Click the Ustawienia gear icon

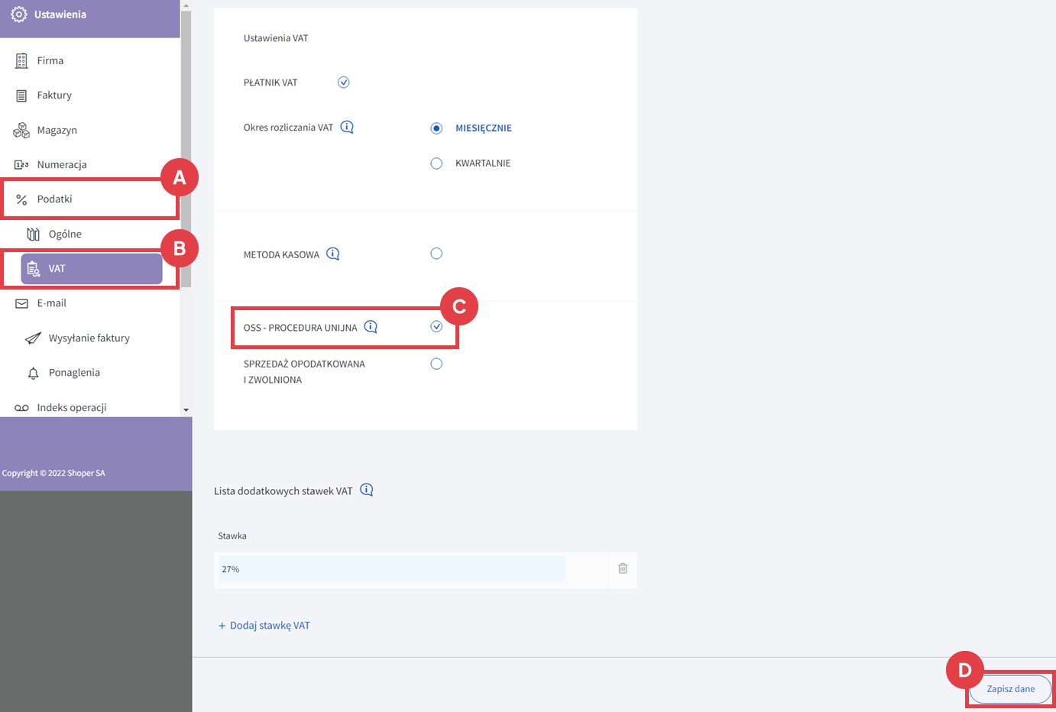tap(18, 15)
